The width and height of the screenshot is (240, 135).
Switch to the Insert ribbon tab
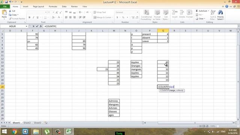[x=25, y=7]
